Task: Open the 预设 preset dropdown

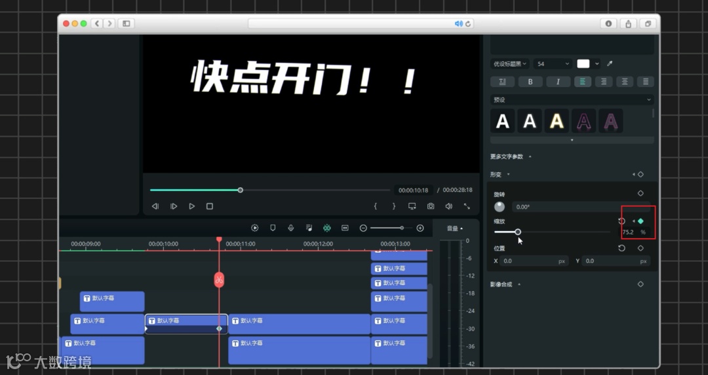Action: tap(572, 99)
